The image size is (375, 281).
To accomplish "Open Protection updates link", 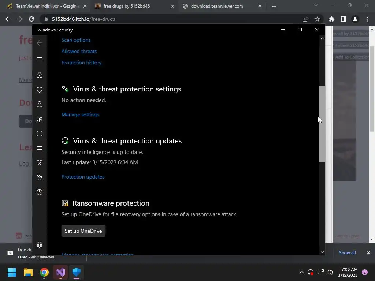I will [83, 177].
